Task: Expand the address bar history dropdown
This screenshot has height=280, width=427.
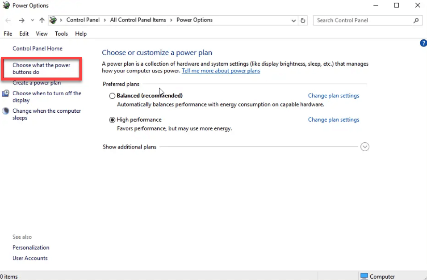Action: click(293, 21)
